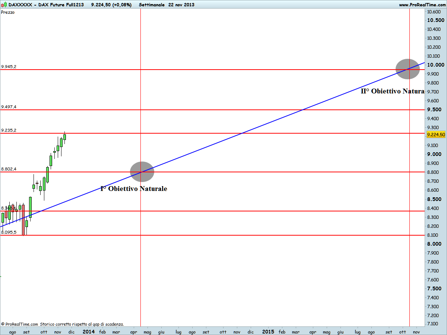Select gray circle marking the first objective
Image resolution: width=447 pixels, height=335 pixels.
pyautogui.click(x=142, y=172)
